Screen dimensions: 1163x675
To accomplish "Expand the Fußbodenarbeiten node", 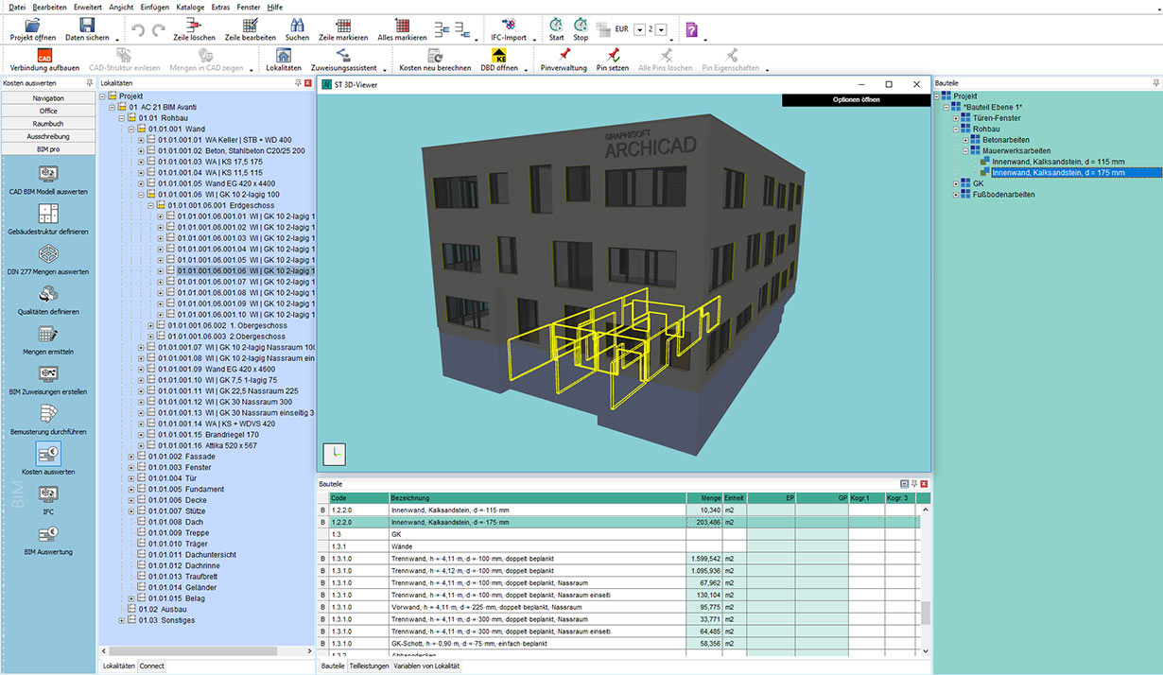I will click(x=956, y=195).
